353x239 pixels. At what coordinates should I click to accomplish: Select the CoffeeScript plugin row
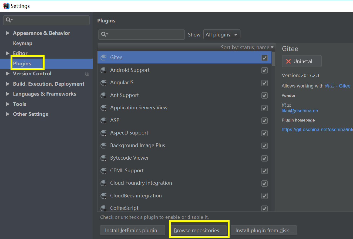(x=184, y=208)
